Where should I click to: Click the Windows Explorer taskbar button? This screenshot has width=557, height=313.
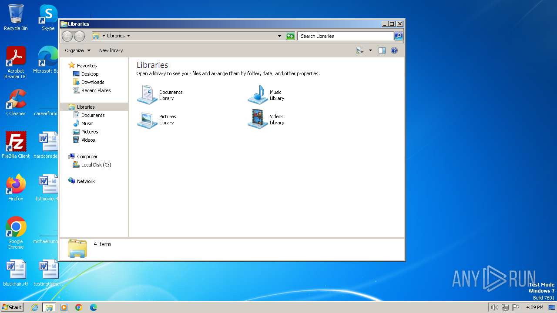49,307
